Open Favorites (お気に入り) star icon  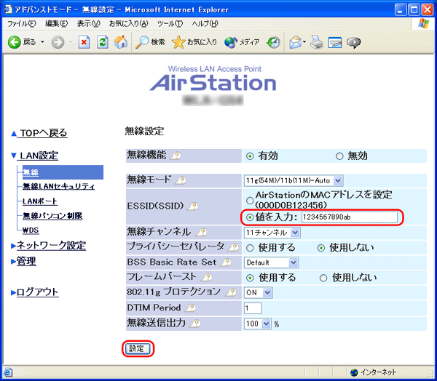coord(179,42)
